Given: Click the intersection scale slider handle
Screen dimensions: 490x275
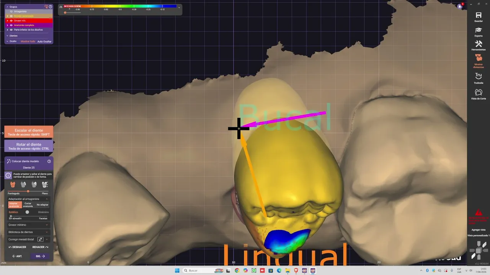Looking at the screenshot, I should click(65, 13).
